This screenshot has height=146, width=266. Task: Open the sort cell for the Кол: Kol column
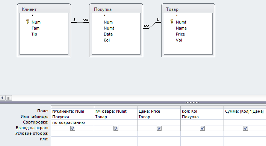click(202, 122)
